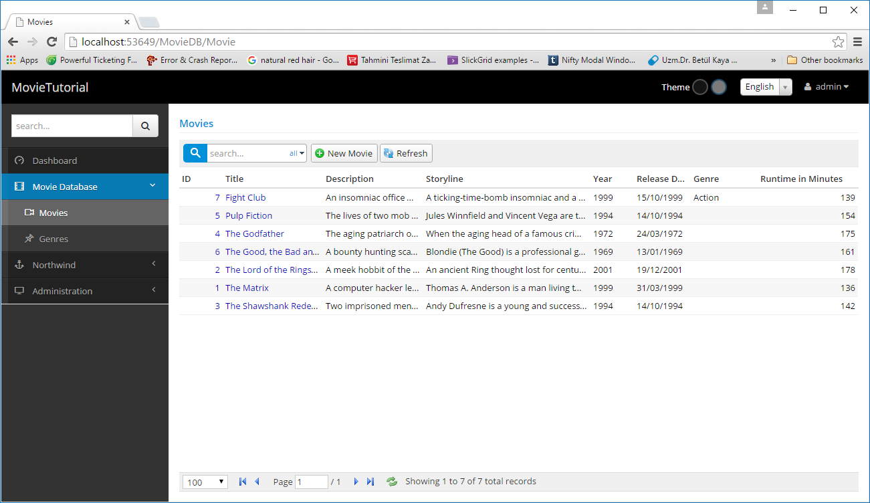Open the Fight Club movie link

[245, 197]
